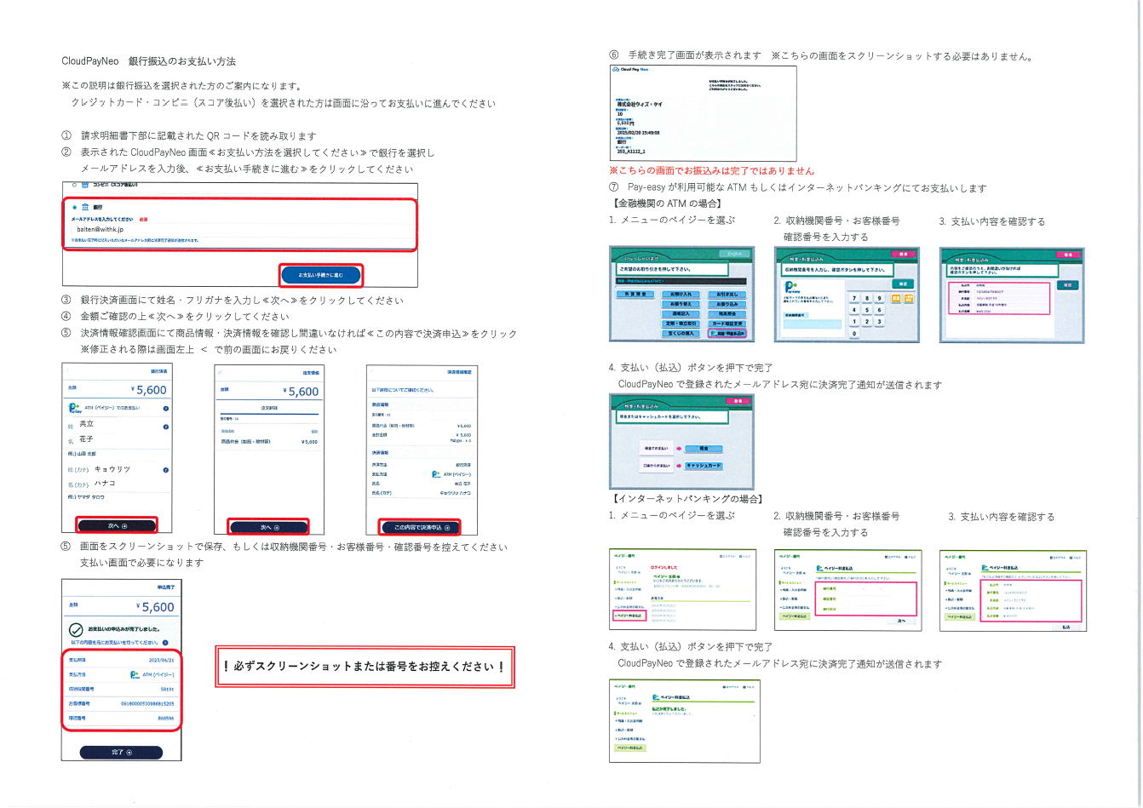This screenshot has height=808, width=1143.
Task: Click the 現金 button on ATM screen
Action: point(704,449)
